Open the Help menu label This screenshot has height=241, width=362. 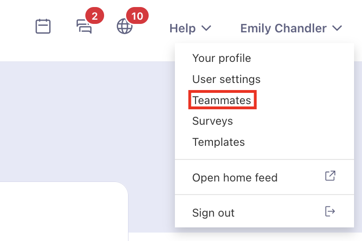182,28
